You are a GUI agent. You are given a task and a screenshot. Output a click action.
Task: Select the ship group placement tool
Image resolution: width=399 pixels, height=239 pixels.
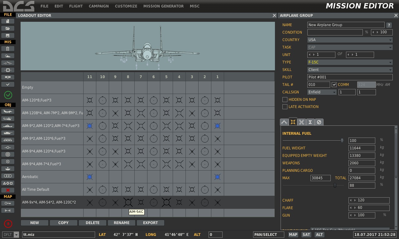[x=8, y=126]
